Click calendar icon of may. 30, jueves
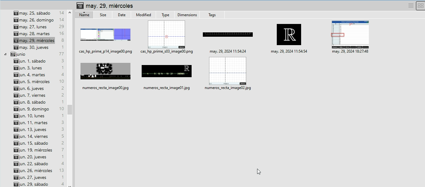425x187 pixels. (x=16, y=47)
